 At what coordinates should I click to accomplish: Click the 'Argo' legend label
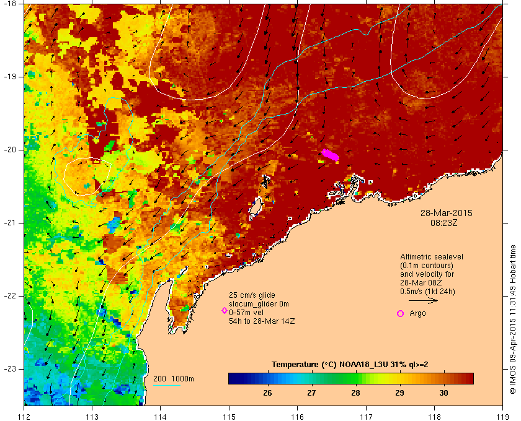(x=417, y=313)
